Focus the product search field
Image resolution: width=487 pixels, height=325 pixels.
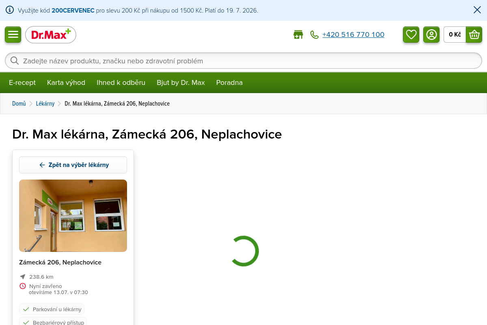click(x=243, y=61)
